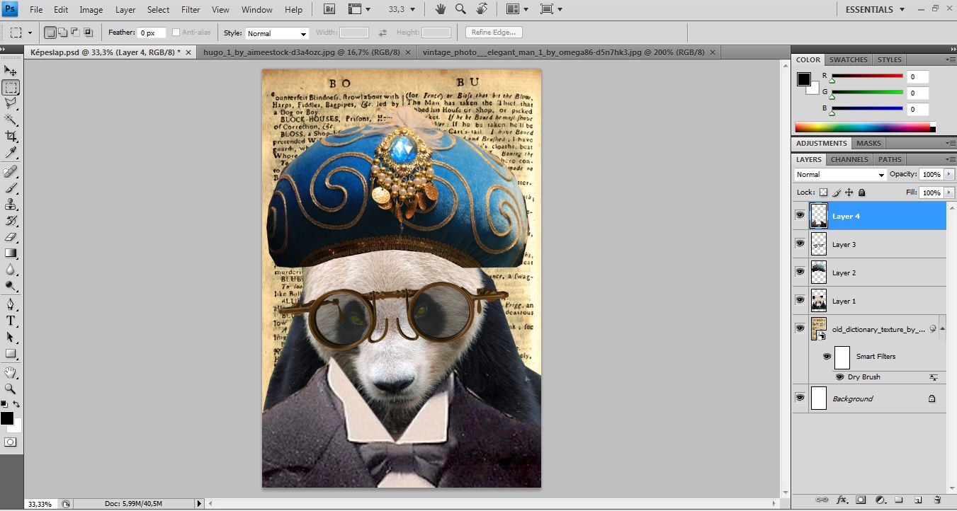
Task: Select the Healing Brush tool
Action: pos(11,172)
